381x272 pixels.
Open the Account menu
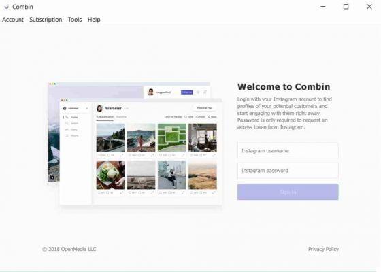(x=13, y=20)
